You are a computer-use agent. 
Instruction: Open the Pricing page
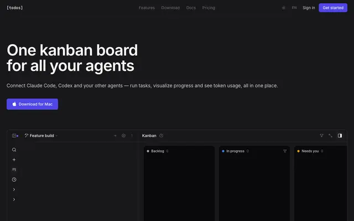pyautogui.click(x=209, y=8)
